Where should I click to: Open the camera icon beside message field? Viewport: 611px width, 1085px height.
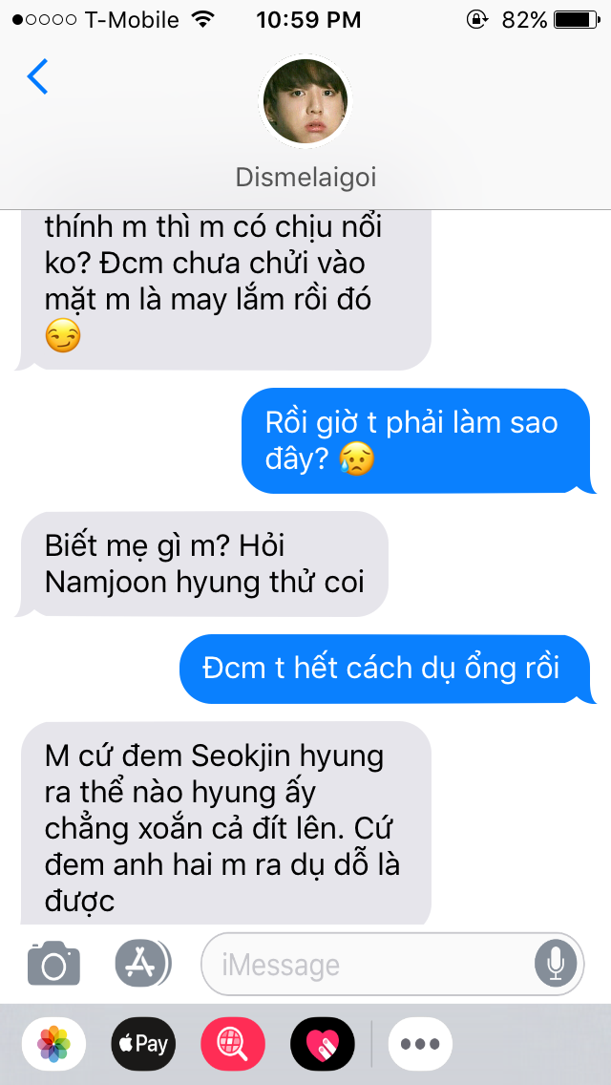pyautogui.click(x=53, y=963)
